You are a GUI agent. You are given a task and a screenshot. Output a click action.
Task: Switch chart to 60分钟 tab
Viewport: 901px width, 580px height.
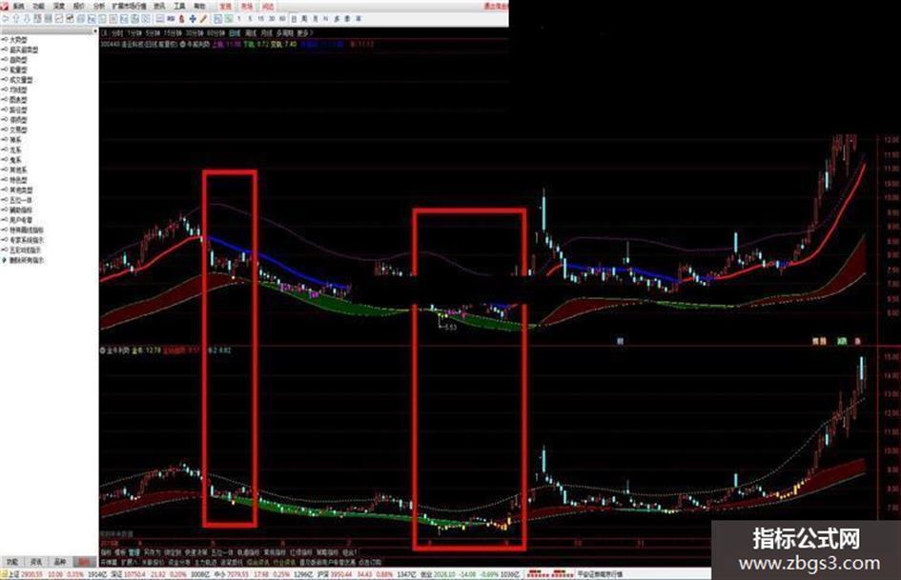pos(215,32)
